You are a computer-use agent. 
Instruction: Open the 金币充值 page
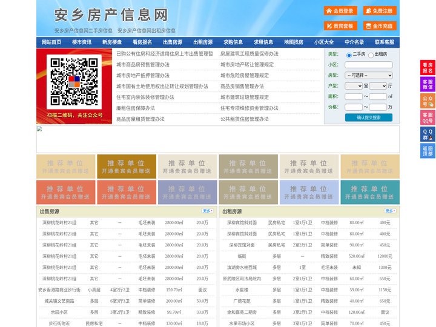pyautogui.click(x=380, y=26)
